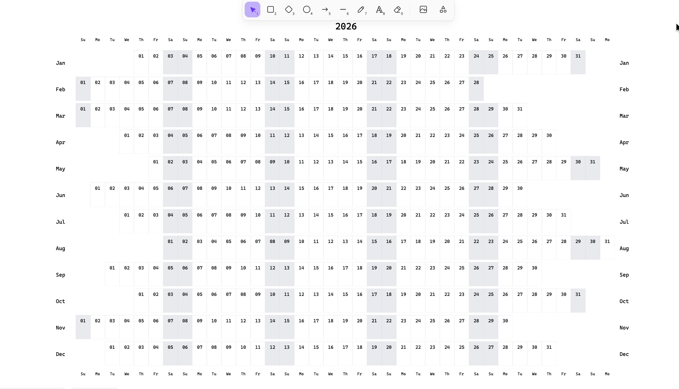This screenshot has height=389, width=679.
Task: Click August 31 date cell
Action: (x=607, y=247)
